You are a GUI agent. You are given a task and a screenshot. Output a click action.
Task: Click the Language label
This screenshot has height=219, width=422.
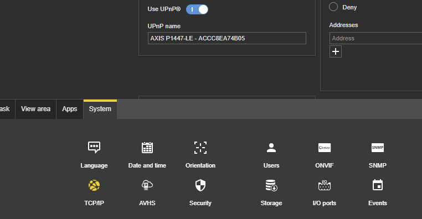pyautogui.click(x=94, y=165)
